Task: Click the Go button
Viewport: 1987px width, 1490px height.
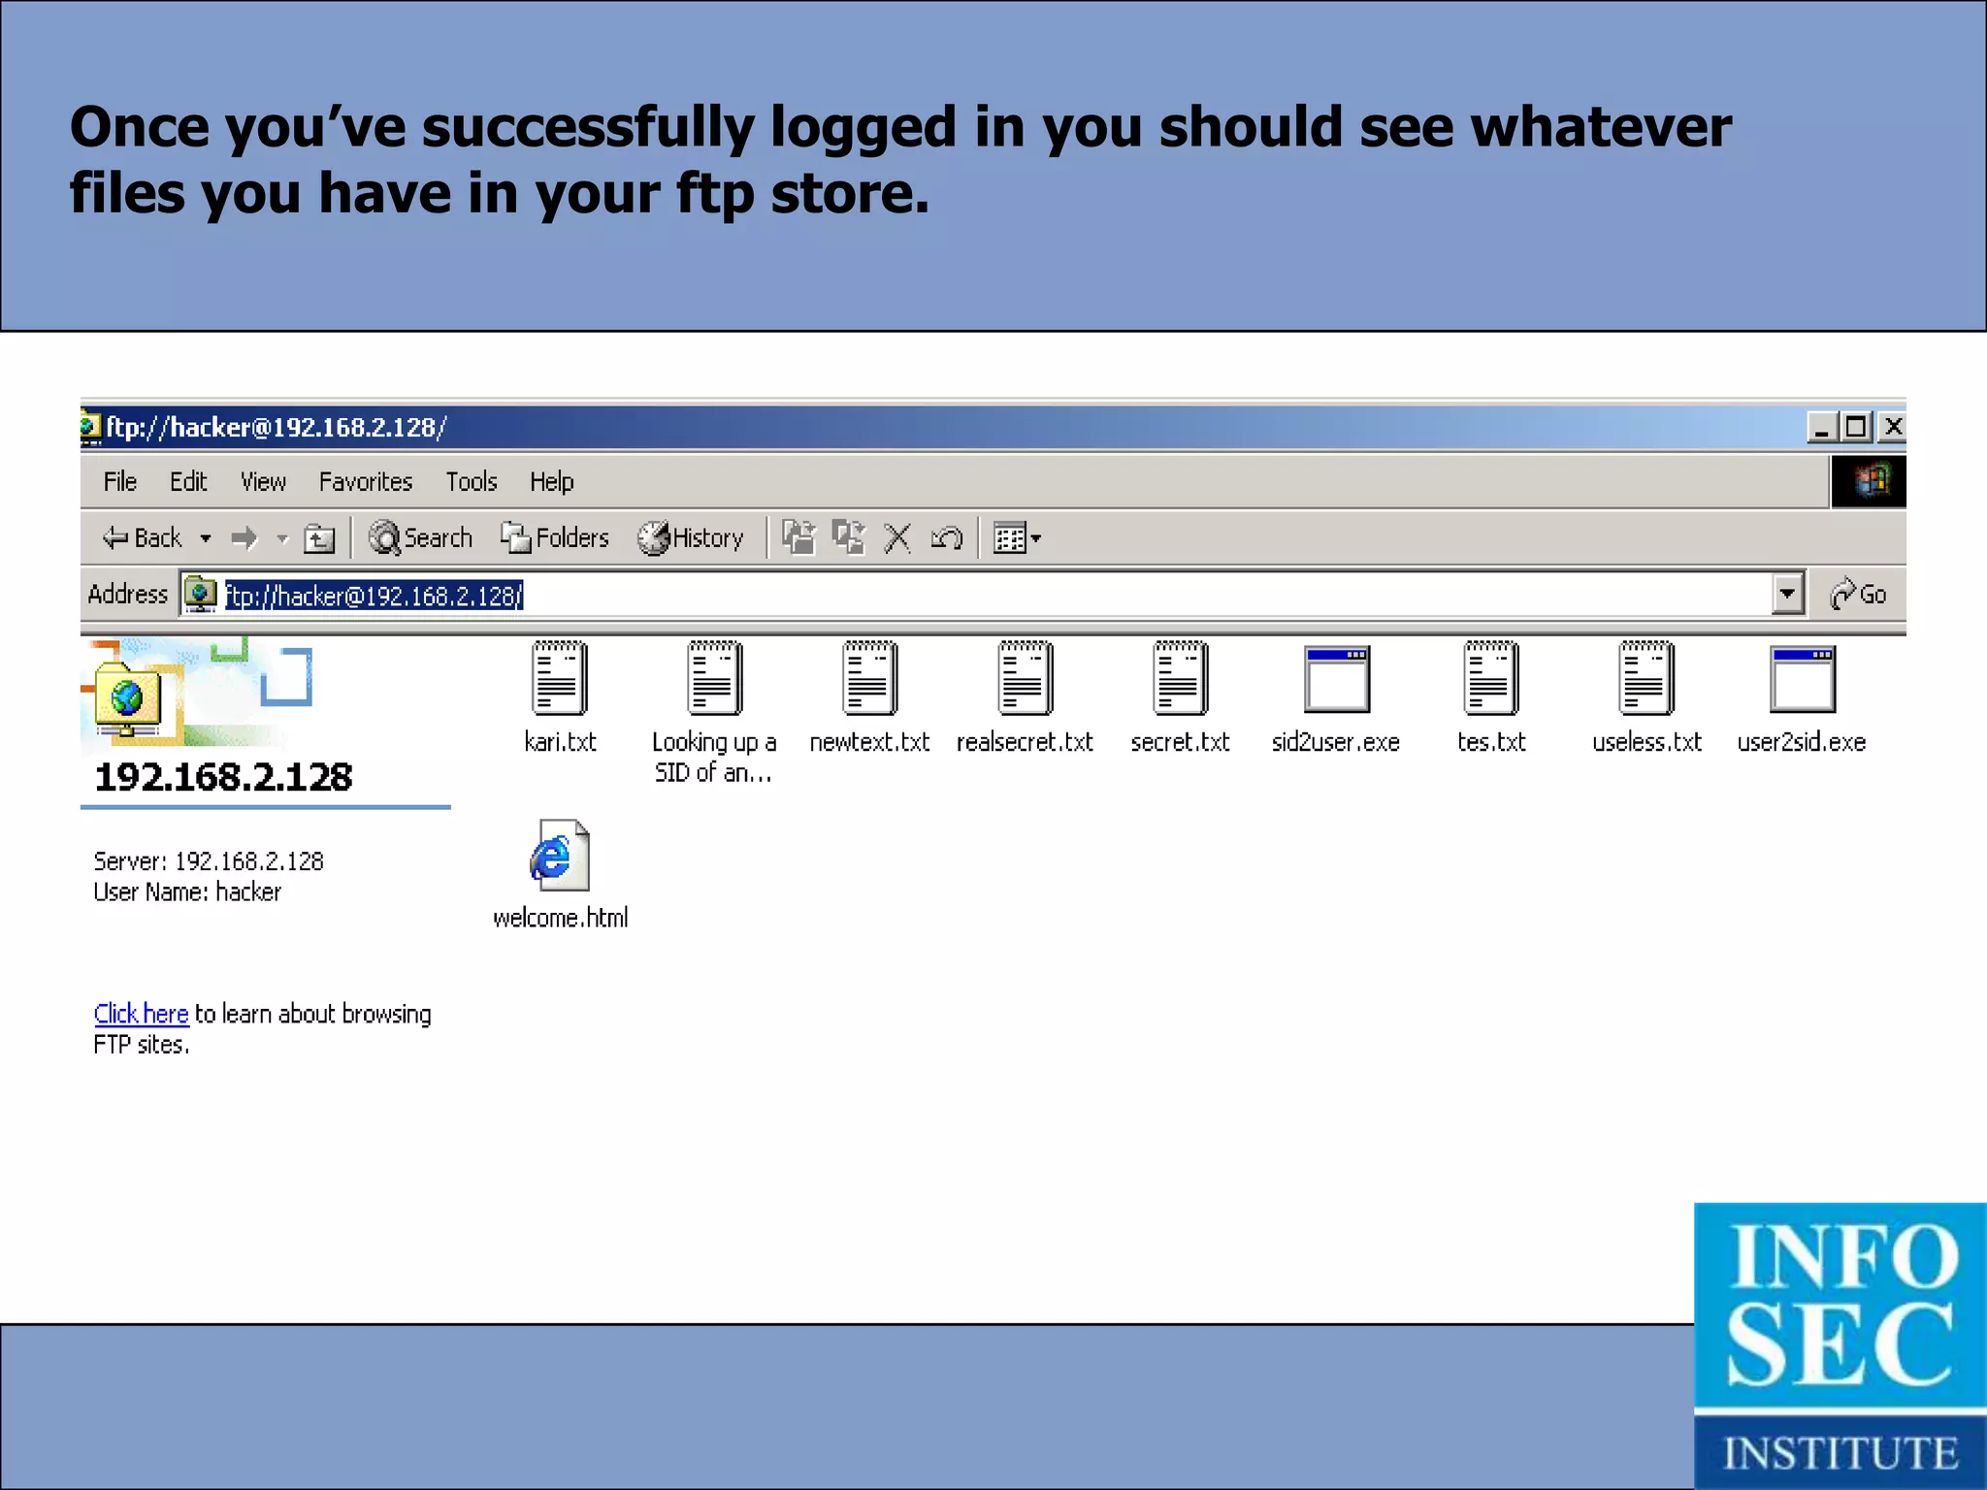Action: (x=1858, y=594)
